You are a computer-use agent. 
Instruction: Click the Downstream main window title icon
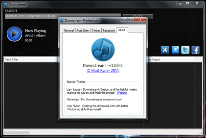5,5
